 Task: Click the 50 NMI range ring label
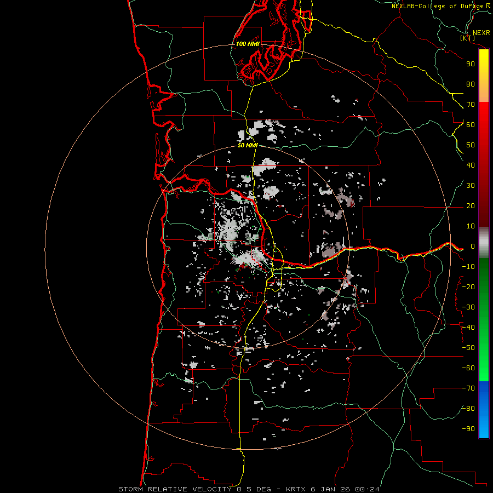point(248,145)
